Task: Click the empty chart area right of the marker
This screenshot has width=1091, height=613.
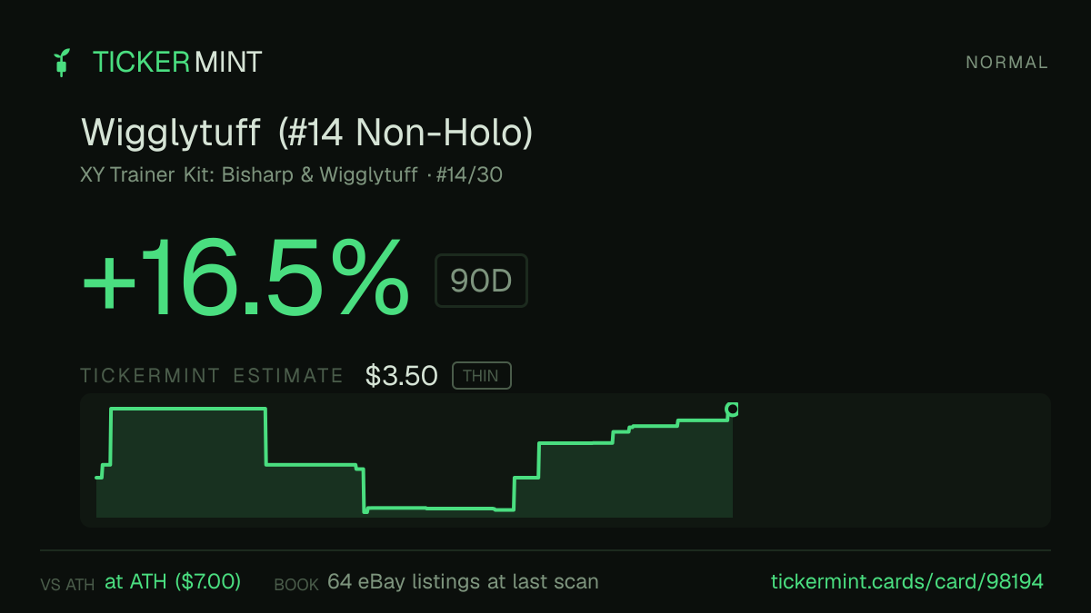Action: pos(891,460)
